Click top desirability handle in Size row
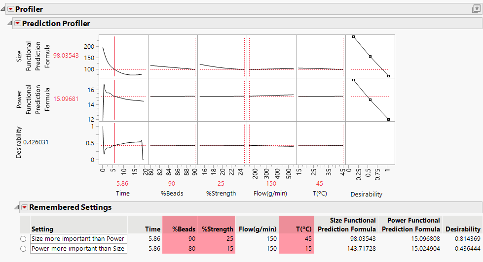Image resolution: width=483 pixels, height=262 pixels. [354, 37]
